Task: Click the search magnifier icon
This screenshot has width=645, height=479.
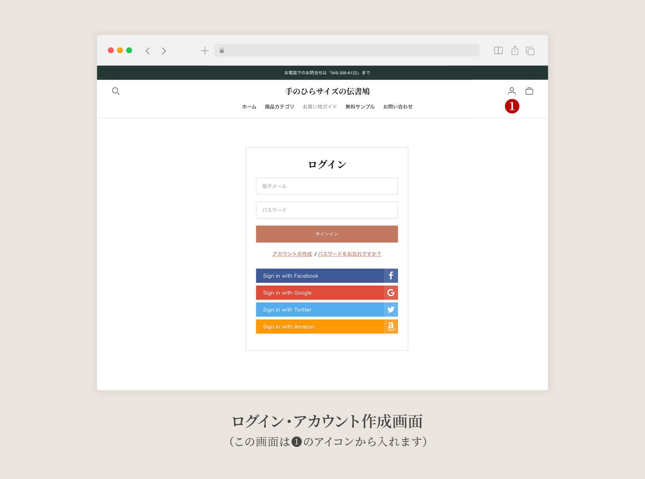Action: 116,91
